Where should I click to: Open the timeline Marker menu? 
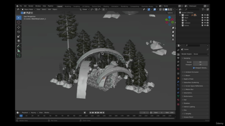47,113
